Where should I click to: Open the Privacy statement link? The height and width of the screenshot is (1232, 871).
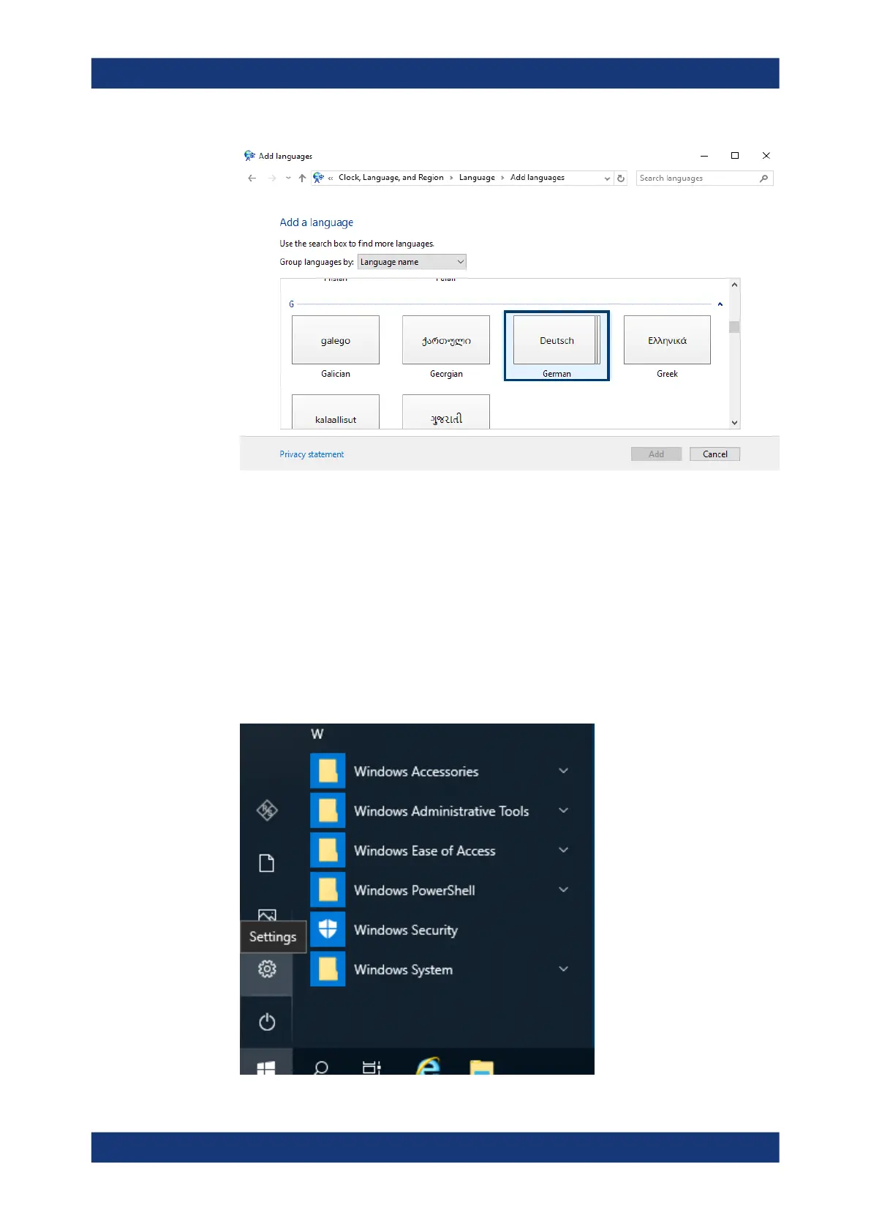[x=312, y=454]
